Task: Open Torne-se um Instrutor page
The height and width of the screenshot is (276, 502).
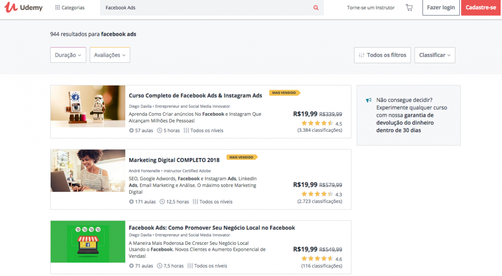Action: click(371, 7)
